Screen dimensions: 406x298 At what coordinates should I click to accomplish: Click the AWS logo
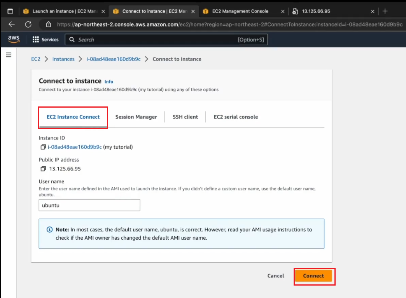(x=14, y=39)
